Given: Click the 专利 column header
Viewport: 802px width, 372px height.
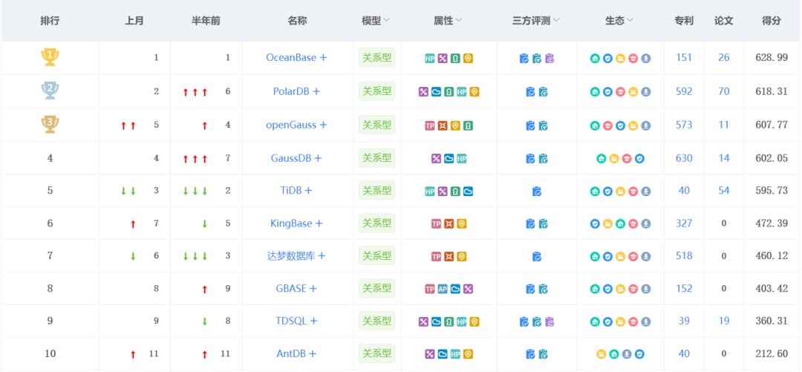Looking at the screenshot, I should tap(684, 21).
